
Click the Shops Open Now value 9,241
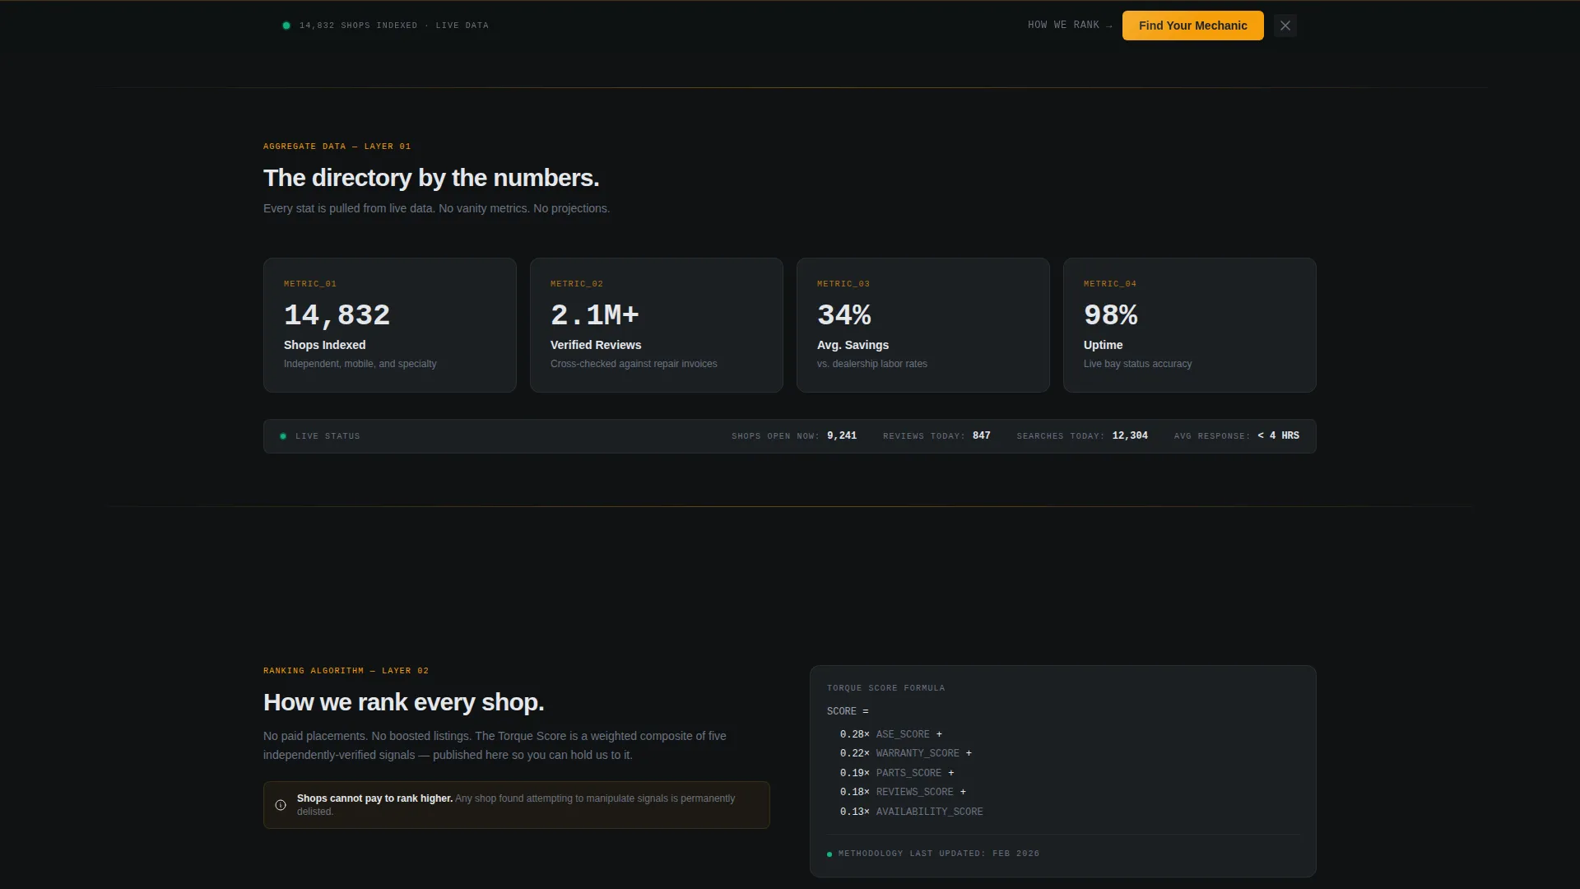tap(842, 436)
